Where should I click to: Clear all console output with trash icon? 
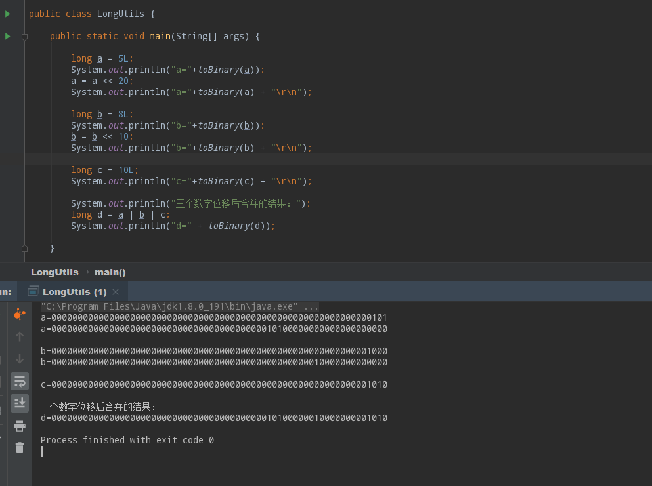pyautogui.click(x=20, y=448)
